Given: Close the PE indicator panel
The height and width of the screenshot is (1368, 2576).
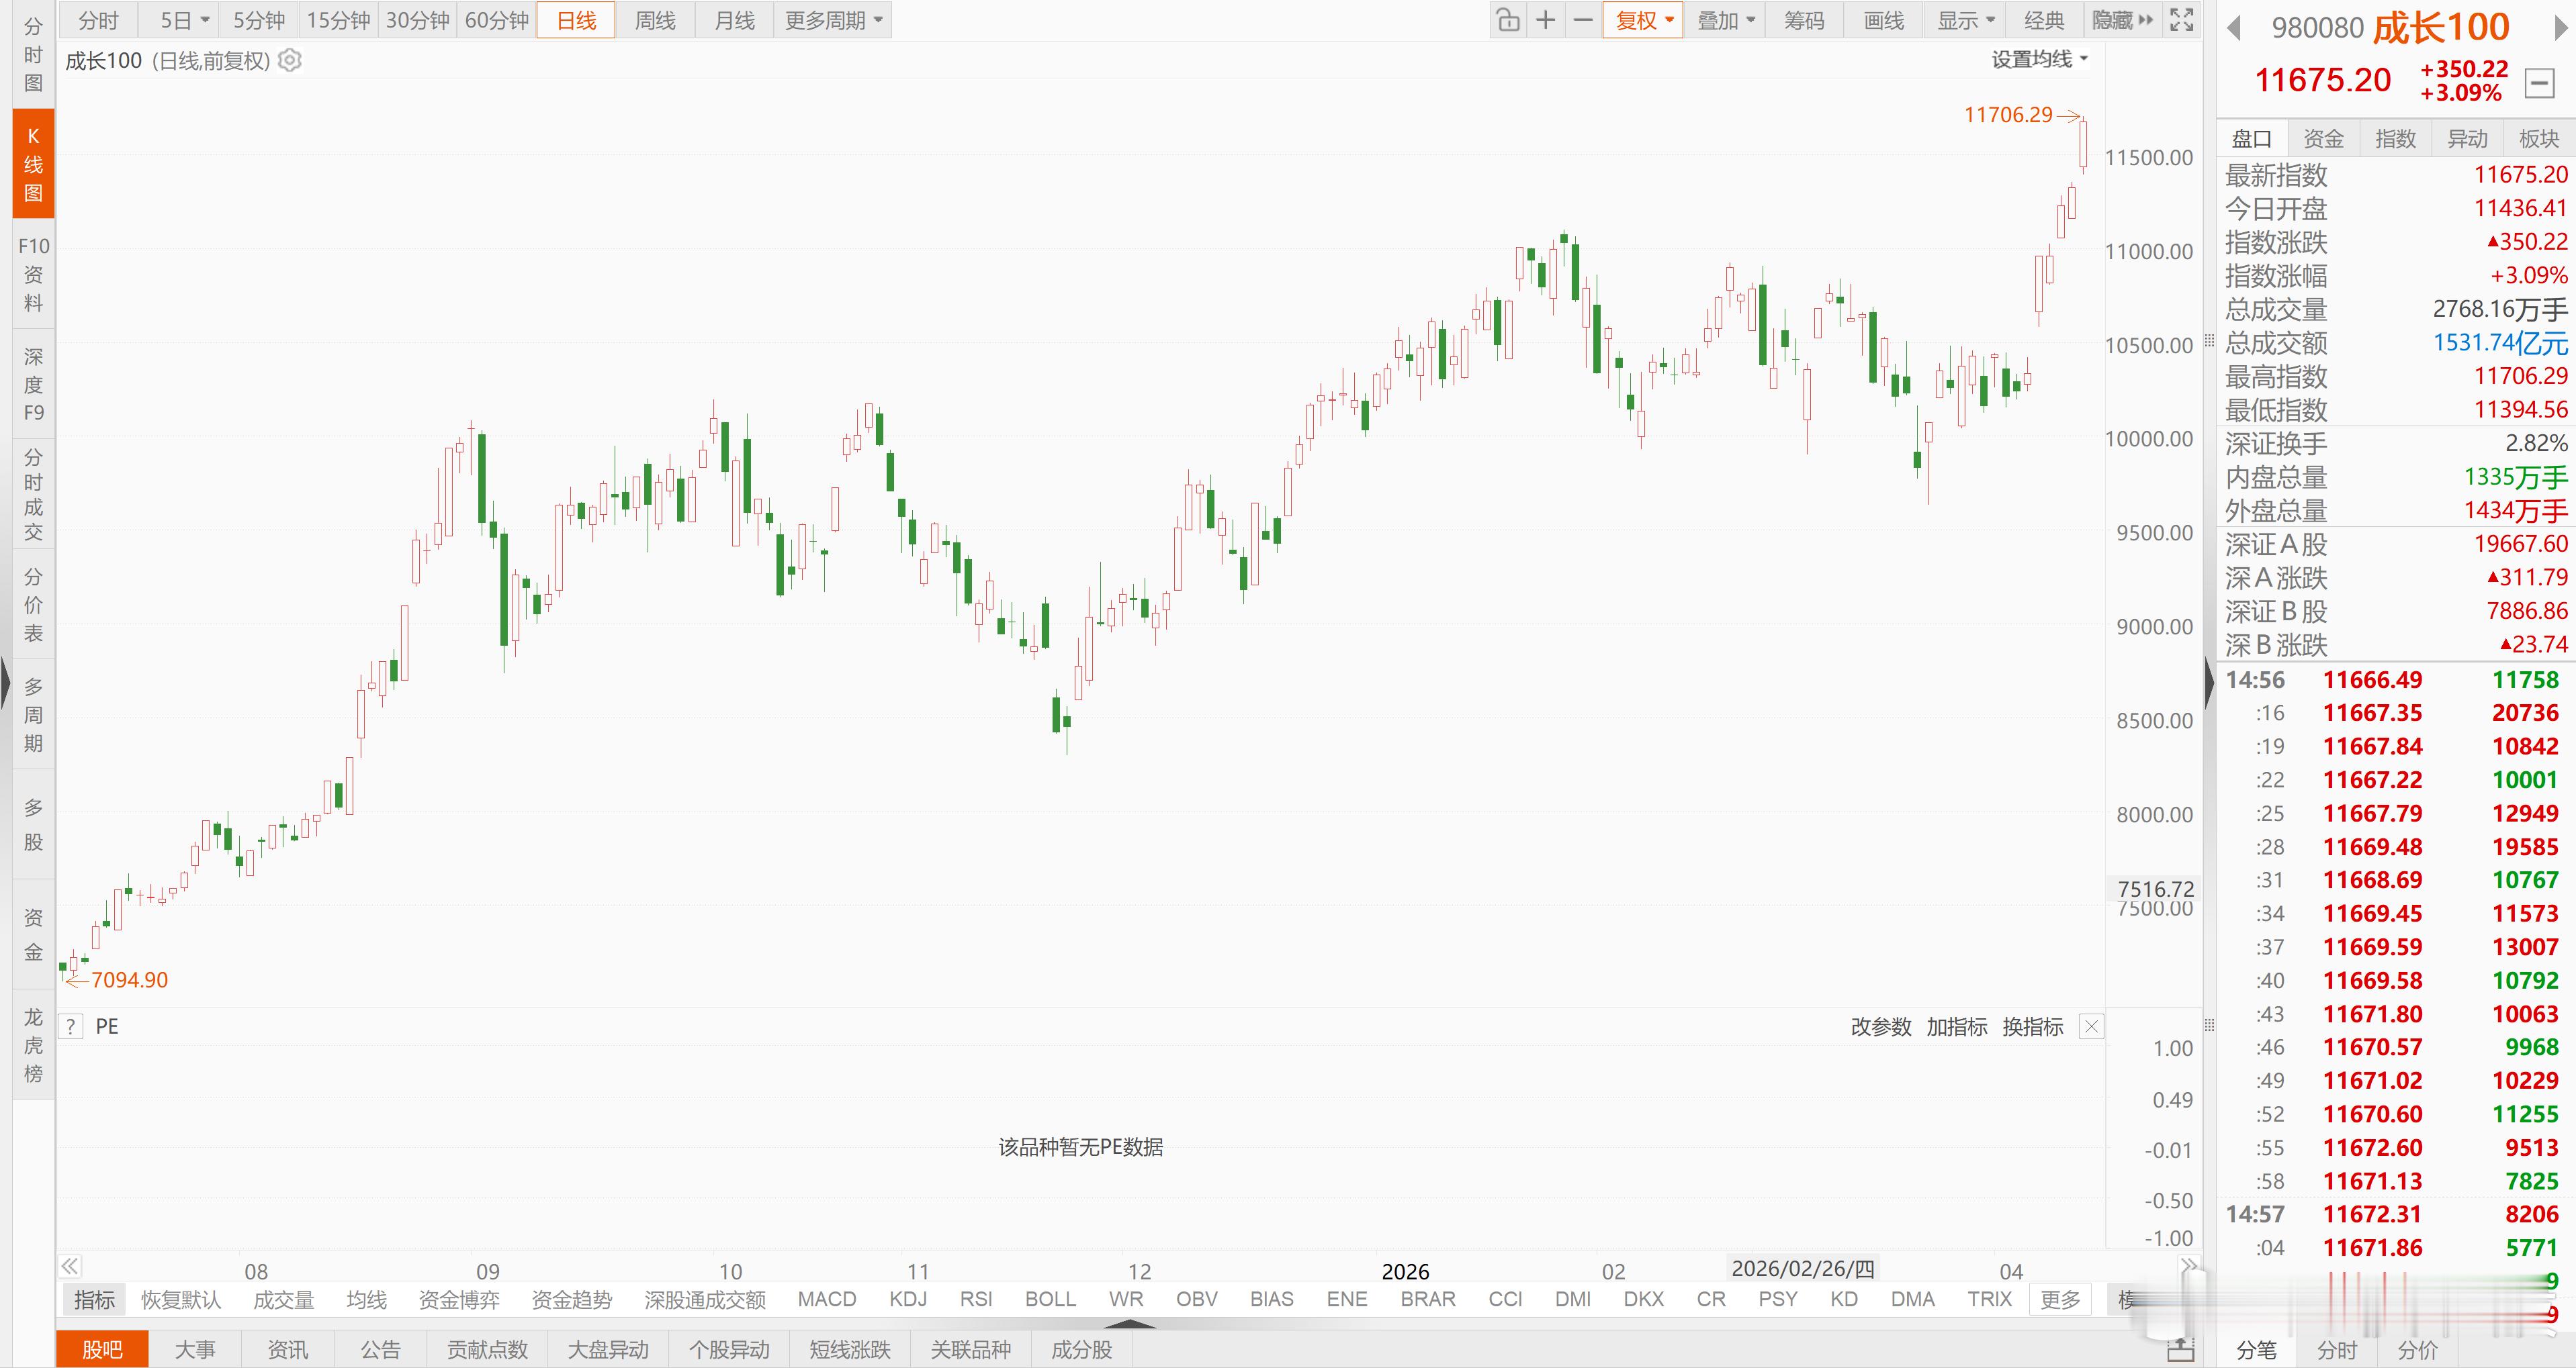Looking at the screenshot, I should (x=2091, y=1026).
